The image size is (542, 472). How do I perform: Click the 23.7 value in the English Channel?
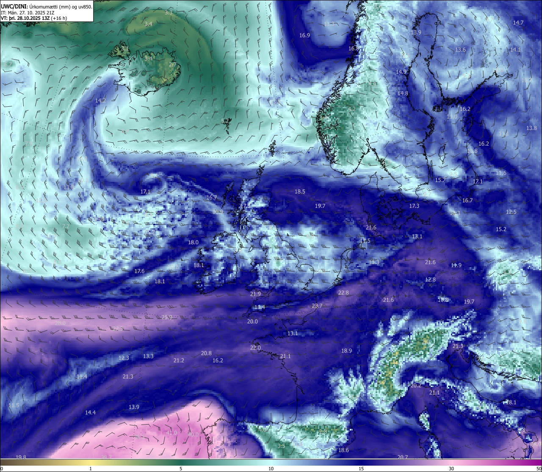(317, 306)
